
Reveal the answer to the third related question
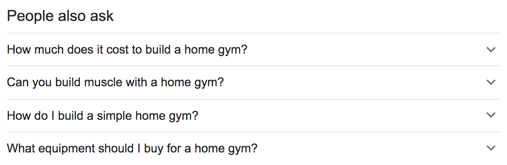(x=253, y=115)
